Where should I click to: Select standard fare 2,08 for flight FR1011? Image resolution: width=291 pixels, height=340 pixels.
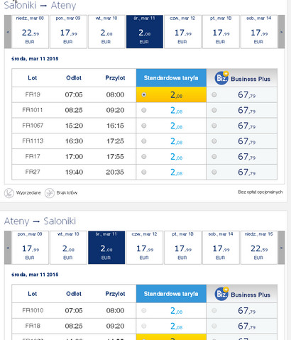coord(144,110)
